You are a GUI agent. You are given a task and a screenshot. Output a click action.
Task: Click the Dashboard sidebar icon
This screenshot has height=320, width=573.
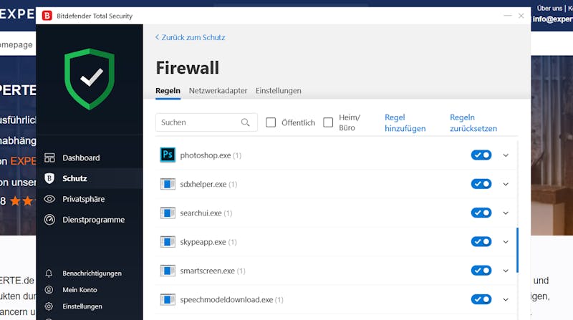click(x=49, y=157)
